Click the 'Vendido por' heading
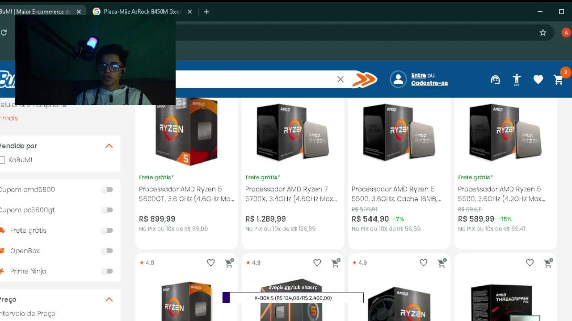 (x=18, y=146)
